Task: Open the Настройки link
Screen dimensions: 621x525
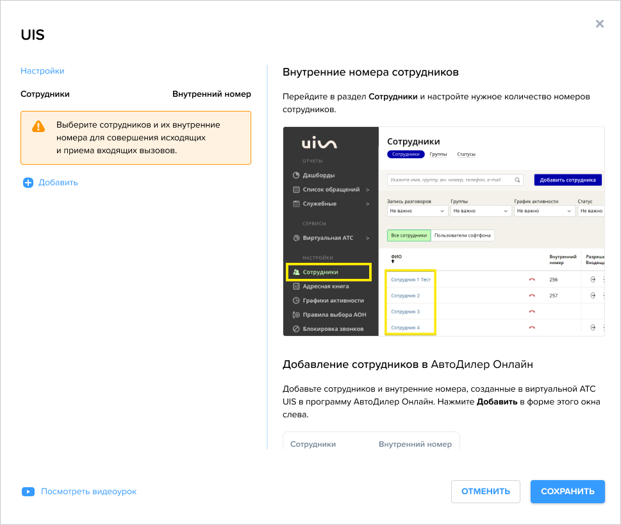Action: tap(42, 71)
